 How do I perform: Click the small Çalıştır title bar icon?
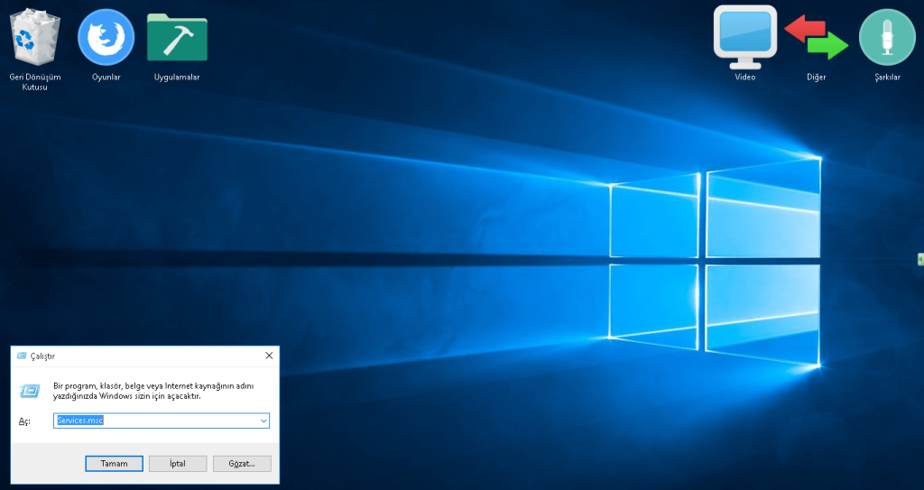(22, 356)
